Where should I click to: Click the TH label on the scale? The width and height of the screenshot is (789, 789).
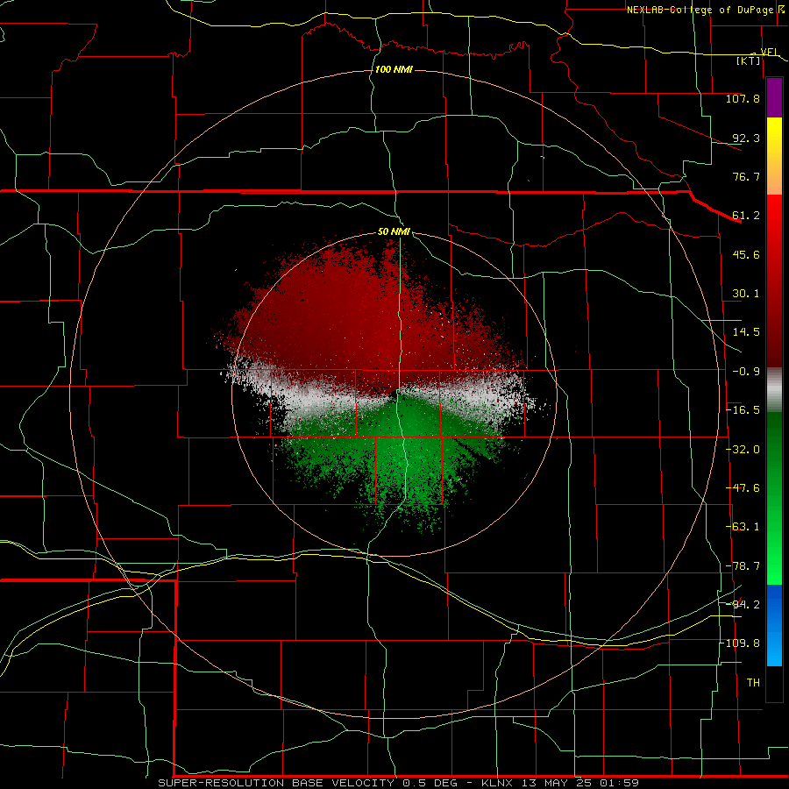tap(753, 683)
